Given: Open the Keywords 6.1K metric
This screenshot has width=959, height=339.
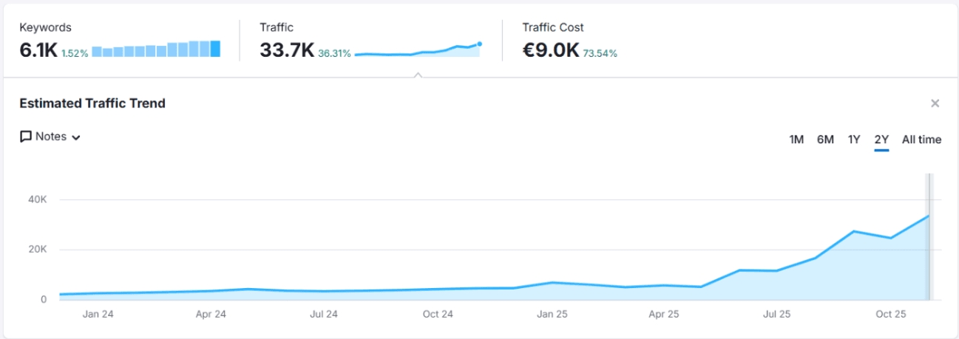Looking at the screenshot, I should tap(38, 51).
